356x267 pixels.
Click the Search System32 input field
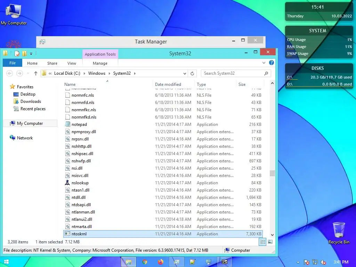tap(236, 73)
